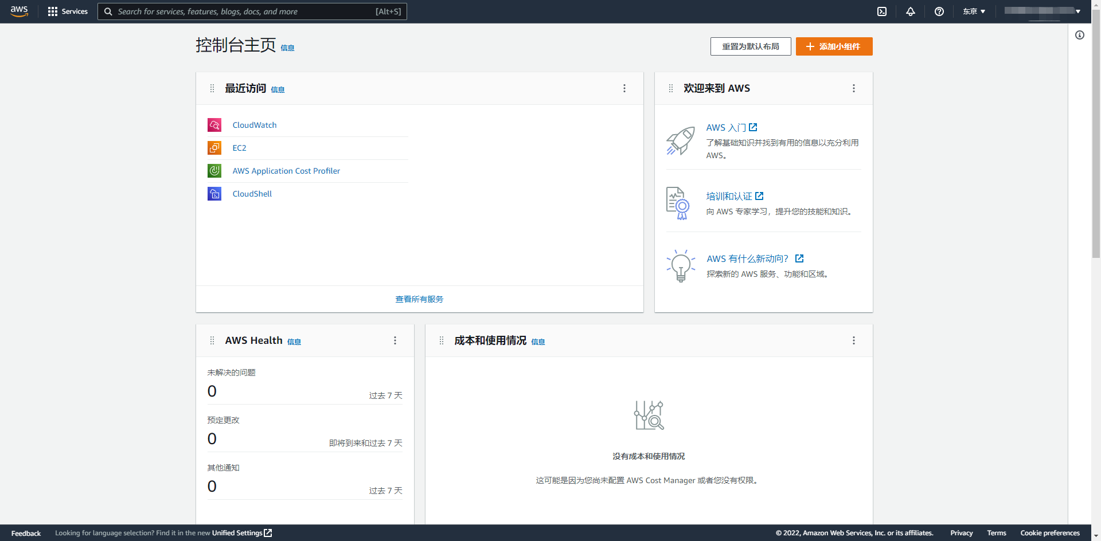1101x541 pixels.
Task: Open the 最近访问 widget options menu
Action: [624, 88]
